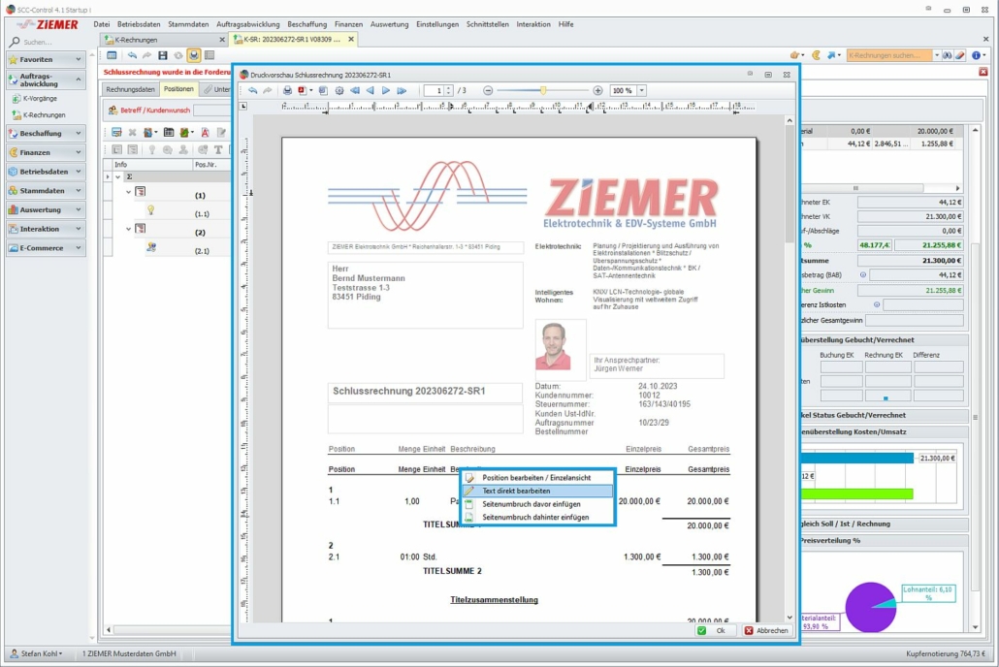Open the 100 % zoom dropdown
Image resolution: width=999 pixels, height=667 pixels.
641,90
